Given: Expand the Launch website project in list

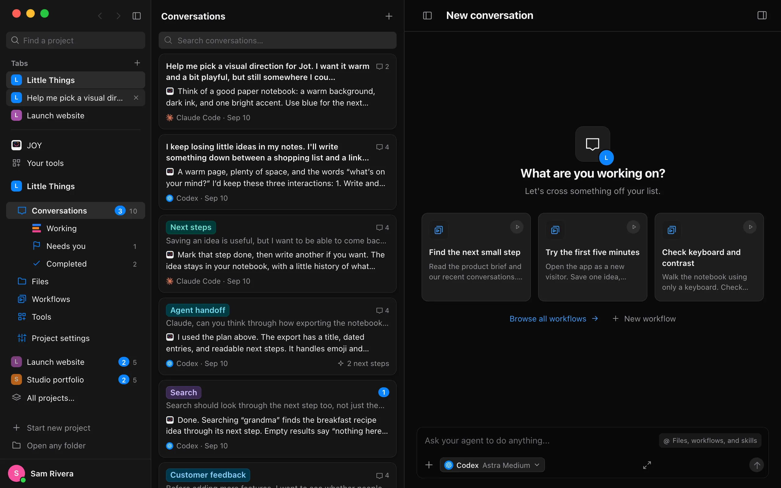Looking at the screenshot, I should click(76, 362).
